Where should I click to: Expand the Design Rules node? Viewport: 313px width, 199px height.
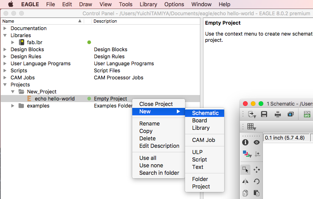pos(5,56)
